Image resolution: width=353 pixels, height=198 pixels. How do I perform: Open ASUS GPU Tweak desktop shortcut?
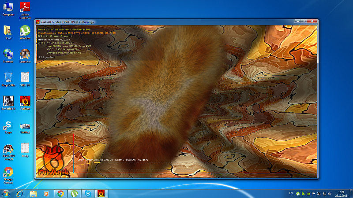click(8, 152)
